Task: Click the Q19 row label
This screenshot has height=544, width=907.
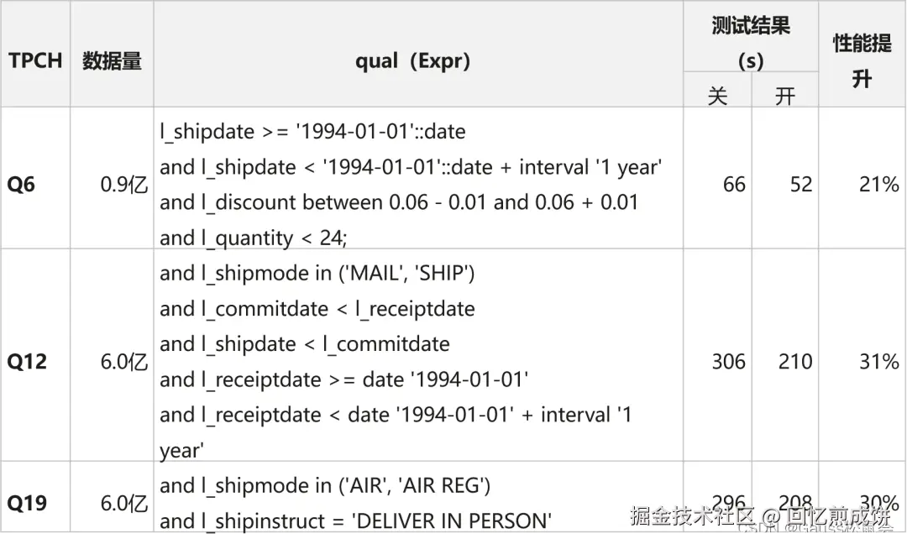Action: [27, 503]
